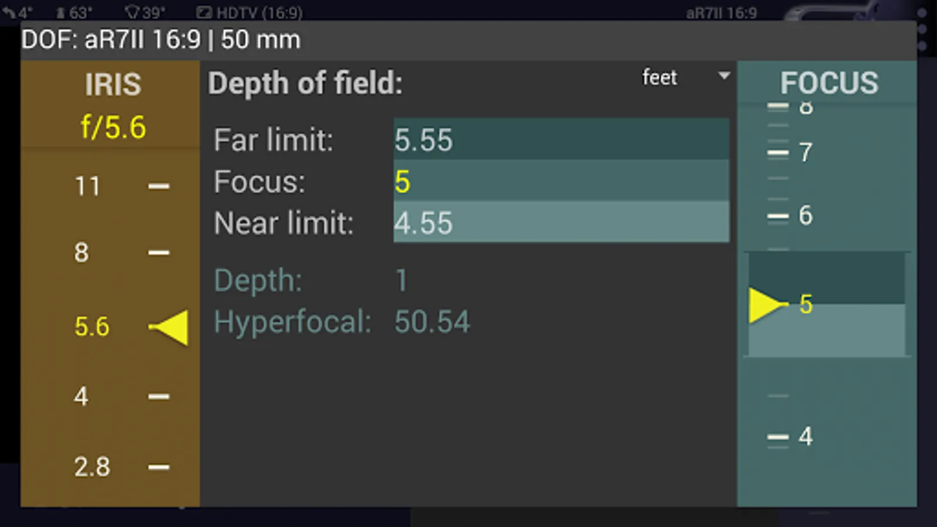
Task: Click the Hyperfocal value 50.54
Action: point(432,321)
